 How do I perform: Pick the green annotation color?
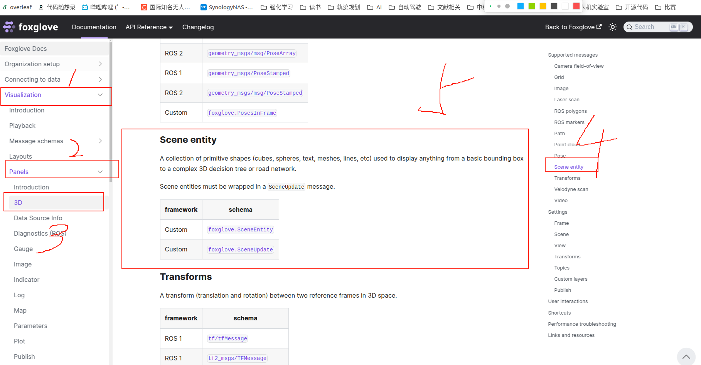532,6
